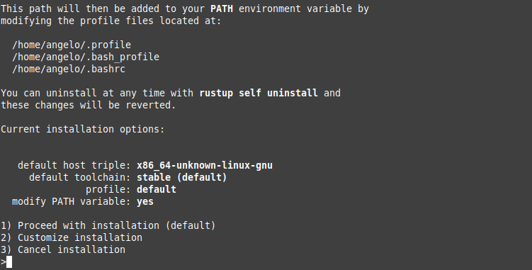Click the 'default host triple:' label
Viewport: 532px width, 270px height.
[x=74, y=165]
